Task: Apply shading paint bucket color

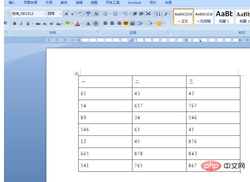Action: [150, 23]
